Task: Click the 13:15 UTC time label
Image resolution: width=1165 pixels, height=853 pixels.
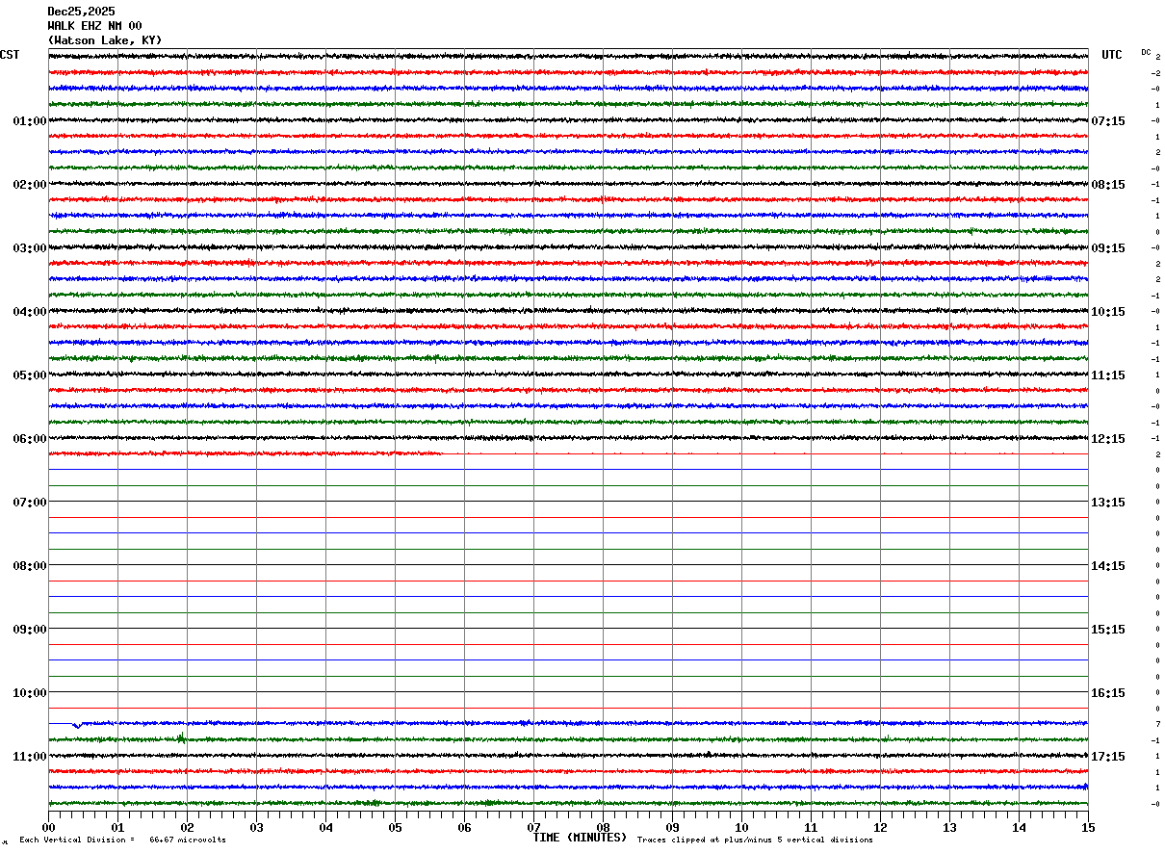Action: click(x=1108, y=503)
